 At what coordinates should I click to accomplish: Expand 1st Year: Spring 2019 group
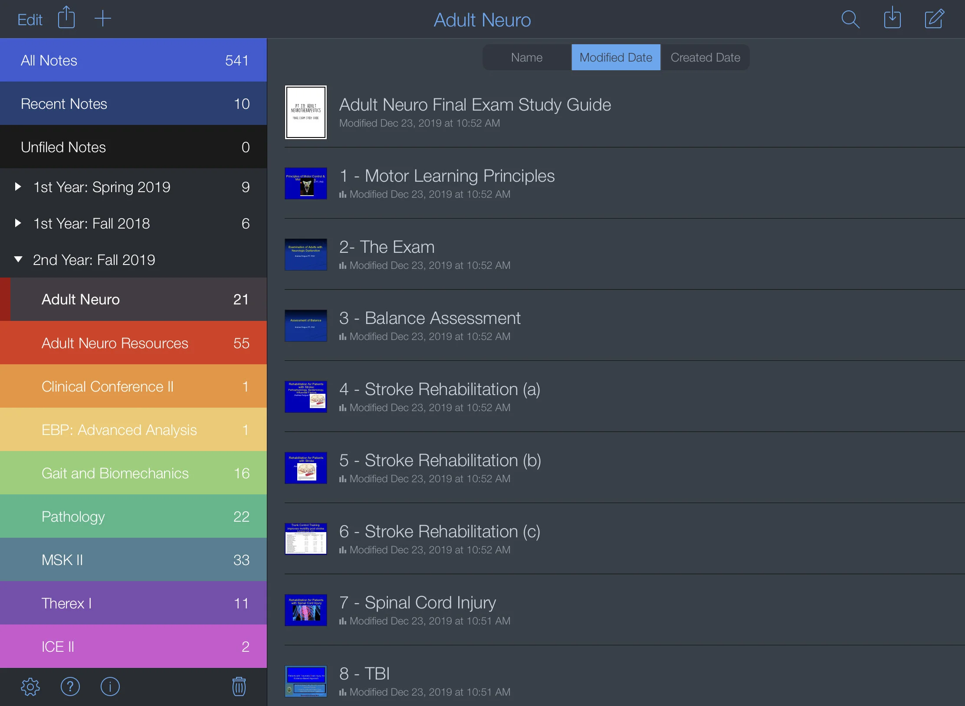pos(18,187)
